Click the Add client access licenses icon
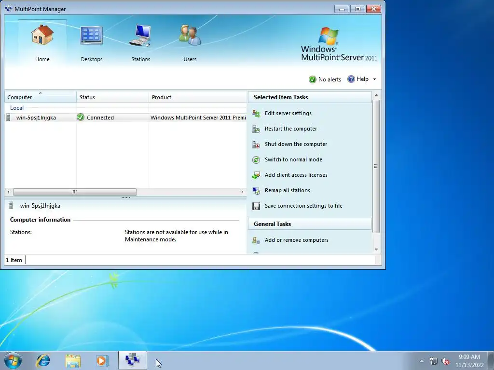This screenshot has width=494, height=370. pos(256,175)
